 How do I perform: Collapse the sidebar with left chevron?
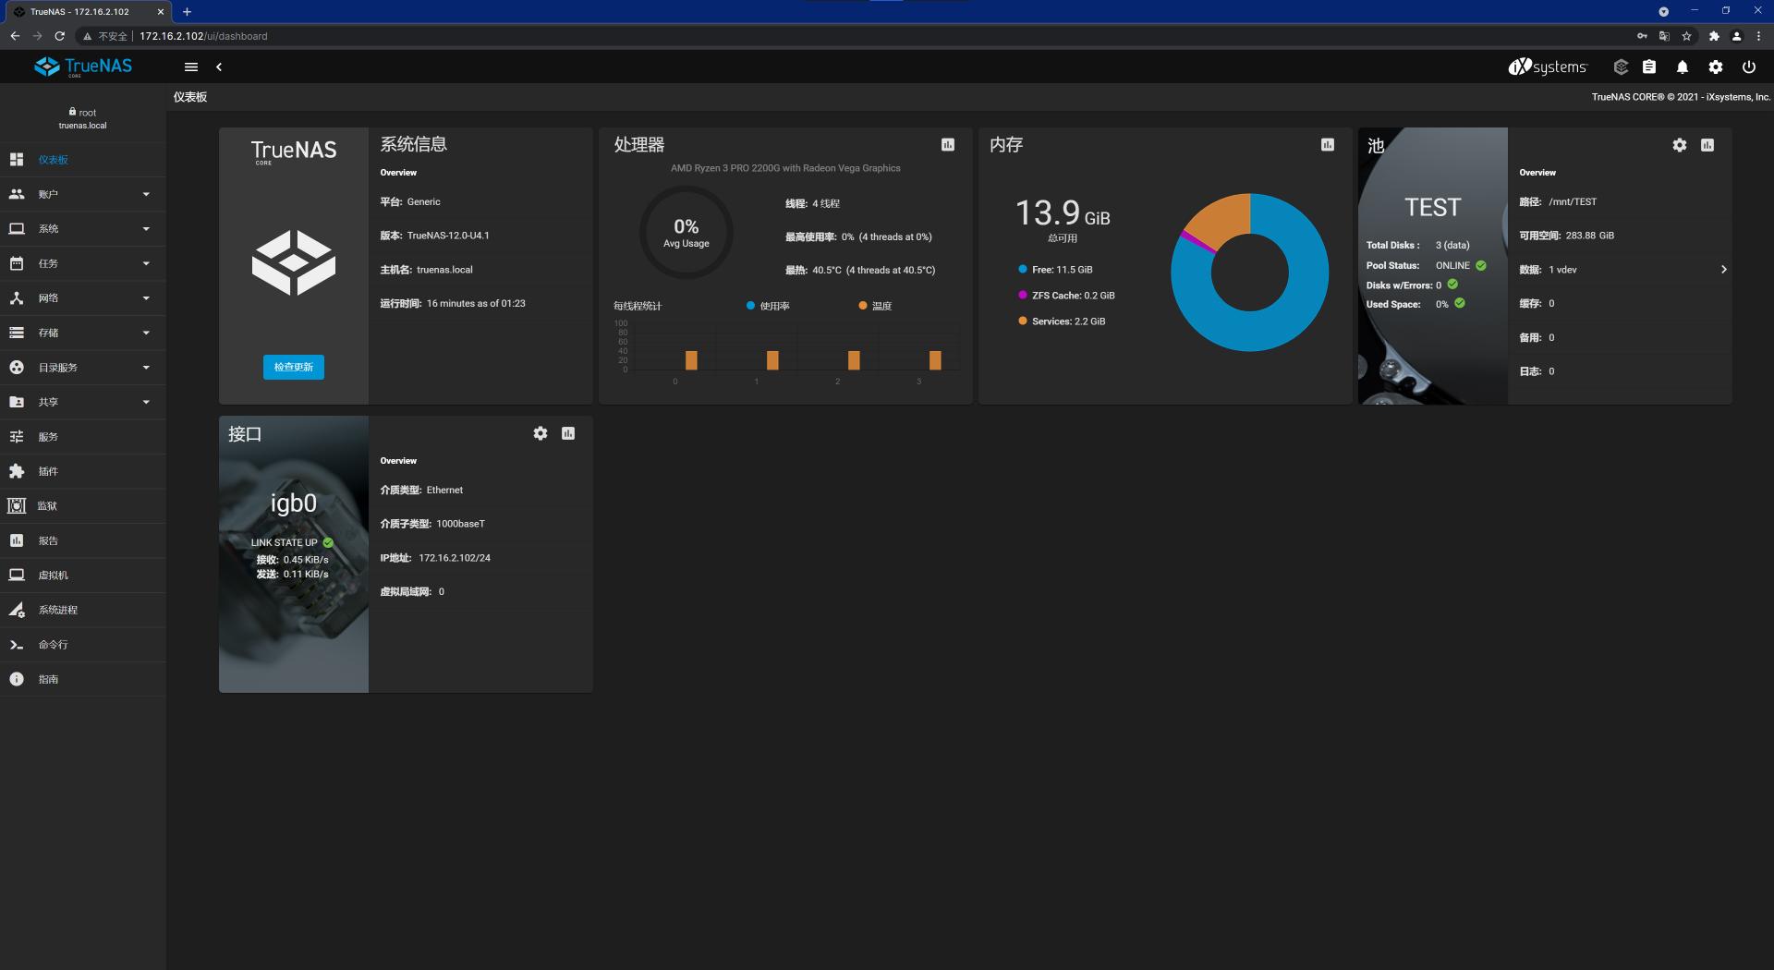click(219, 67)
